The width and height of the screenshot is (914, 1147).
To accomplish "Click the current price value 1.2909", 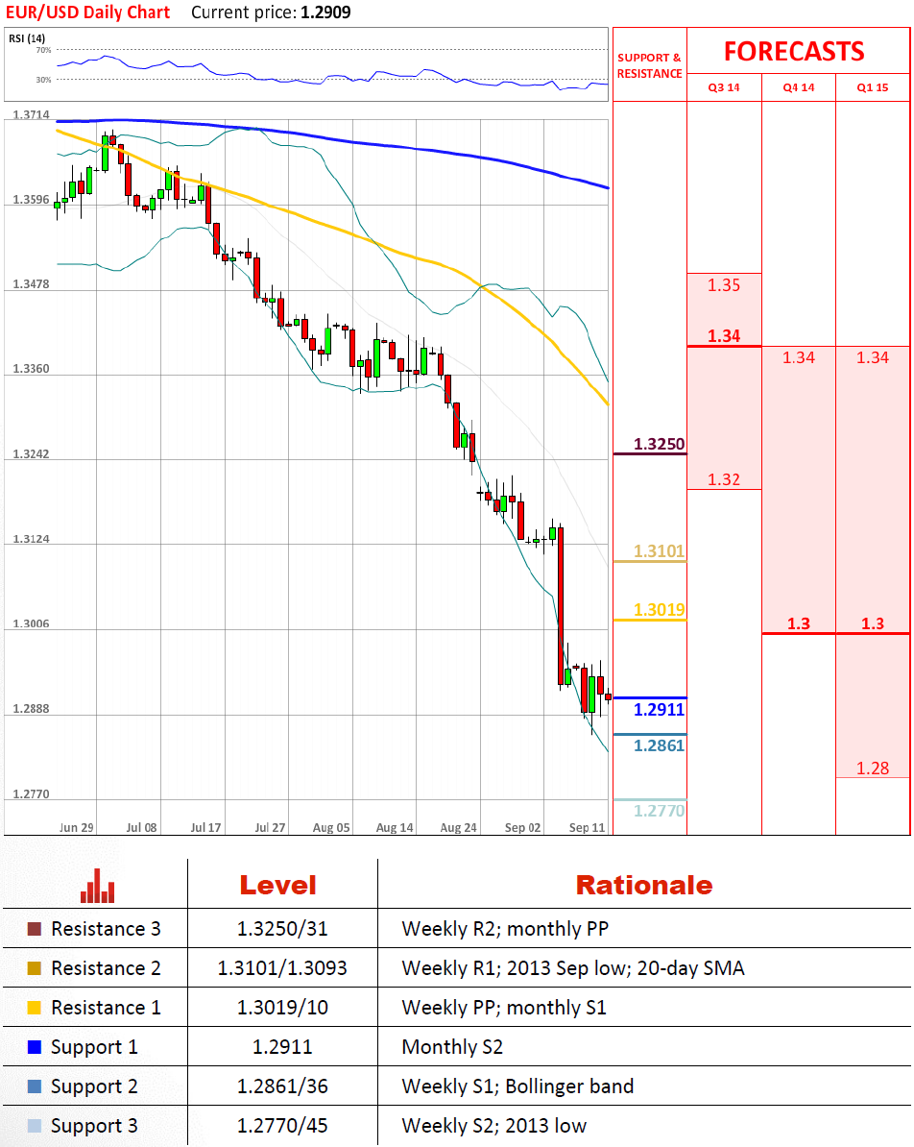I will click(x=325, y=12).
